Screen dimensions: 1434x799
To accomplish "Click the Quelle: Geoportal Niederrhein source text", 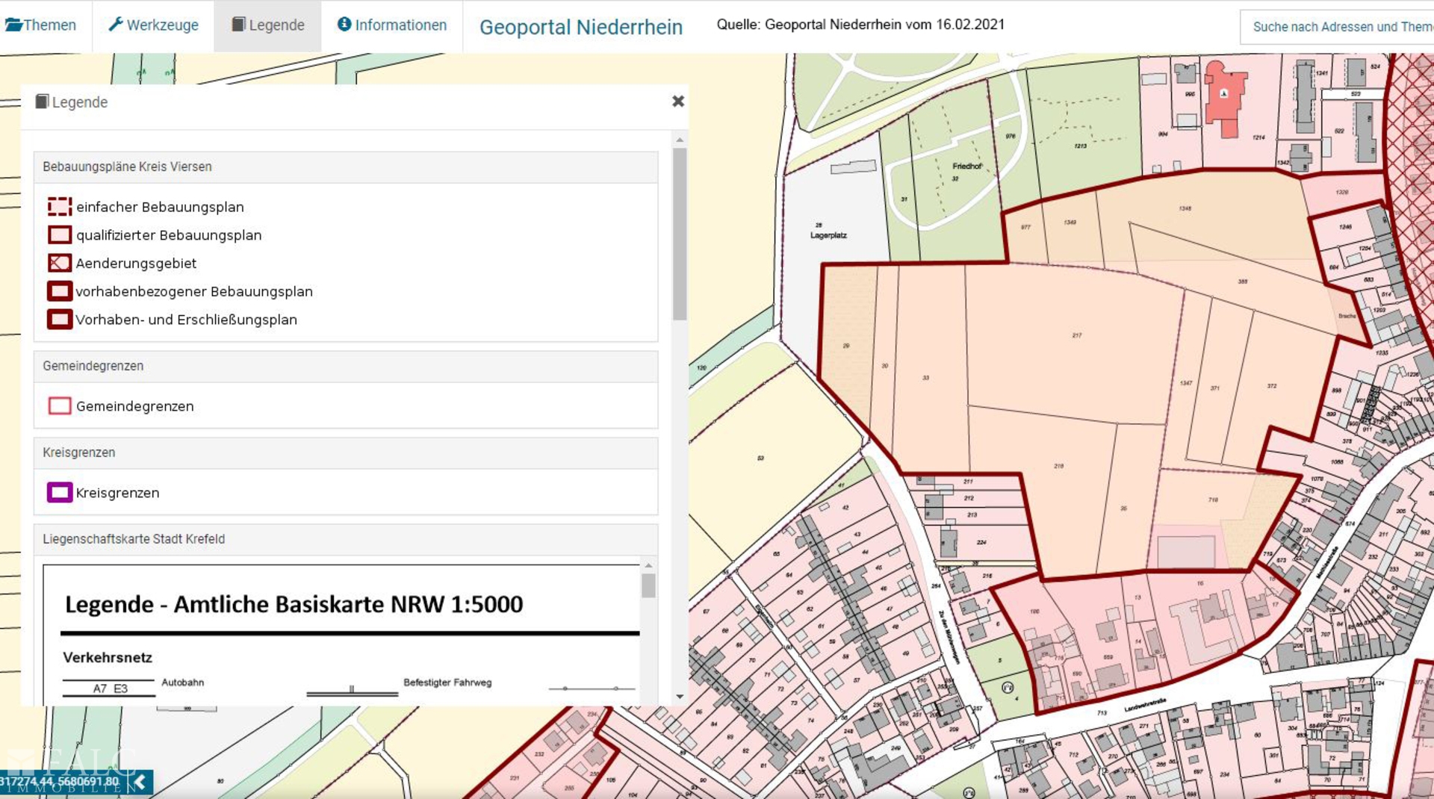I will coord(860,25).
